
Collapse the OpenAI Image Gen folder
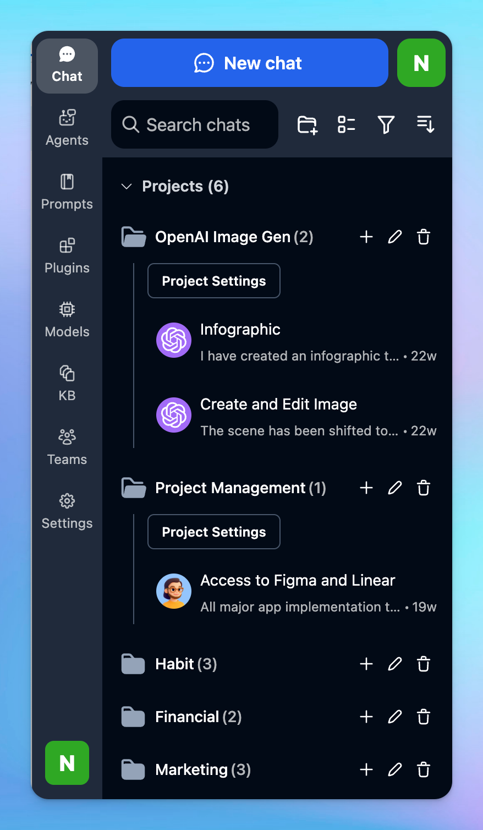(x=134, y=237)
